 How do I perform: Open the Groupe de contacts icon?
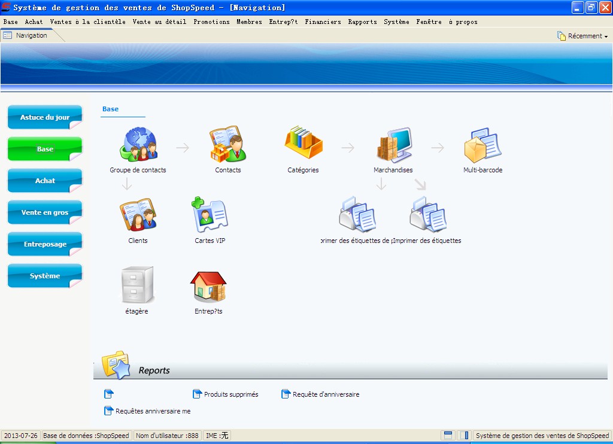point(139,144)
